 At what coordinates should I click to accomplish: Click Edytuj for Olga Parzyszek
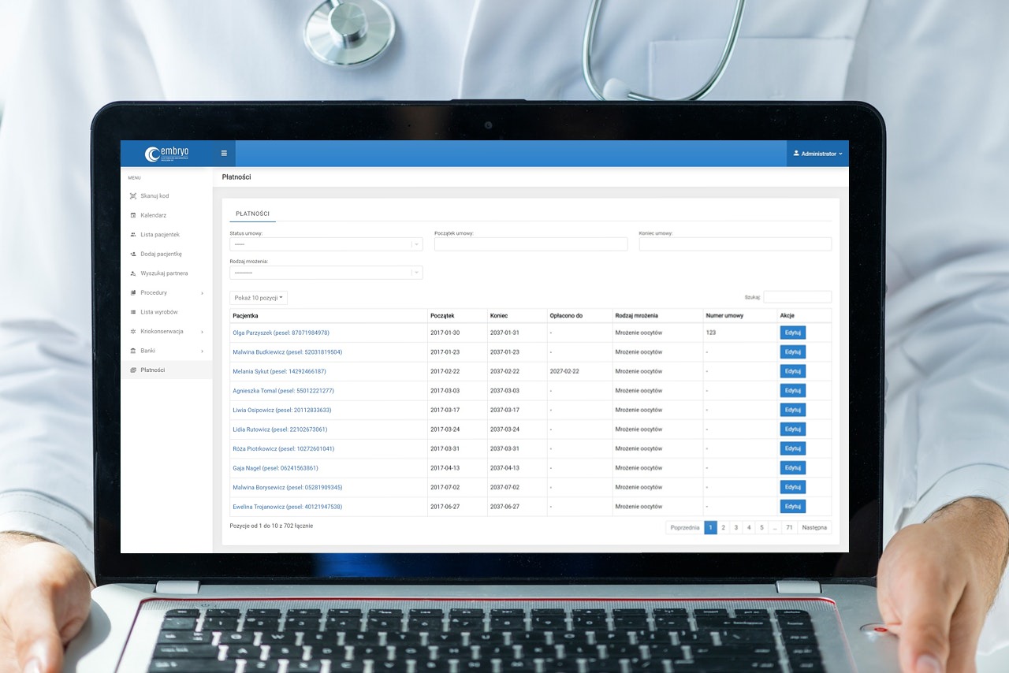point(792,333)
